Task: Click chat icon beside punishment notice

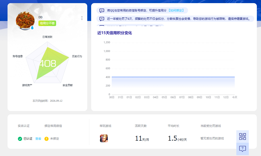Action: pos(102,19)
